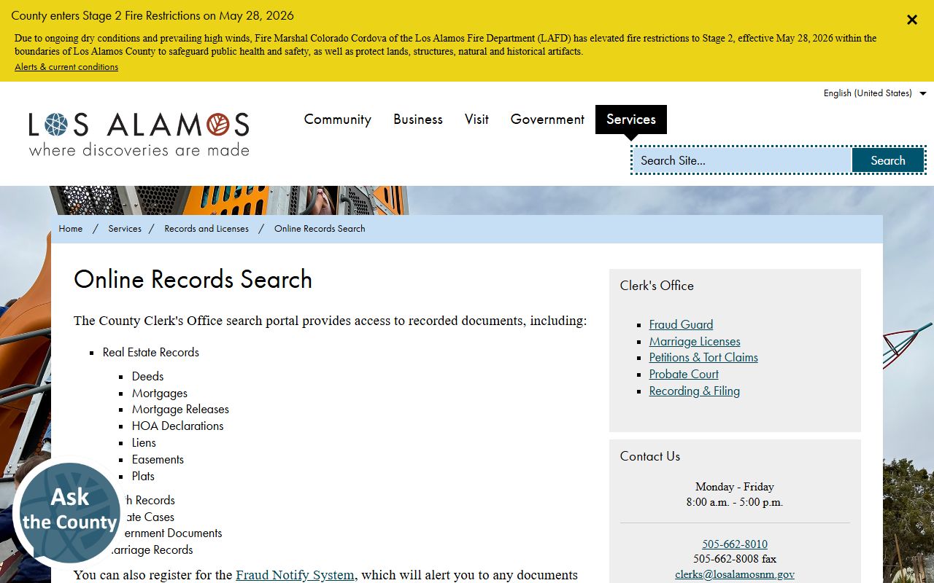This screenshot has height=583, width=934.
Task: Open the Ask the County chat bubble
Action: [69, 513]
